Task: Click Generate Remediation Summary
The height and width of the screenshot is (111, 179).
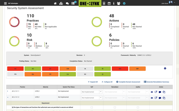Action: pos(156,82)
